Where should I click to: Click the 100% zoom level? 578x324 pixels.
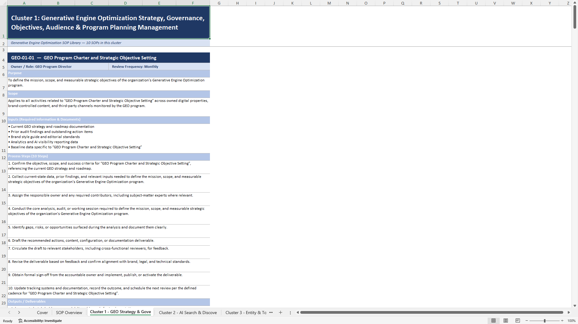571,321
